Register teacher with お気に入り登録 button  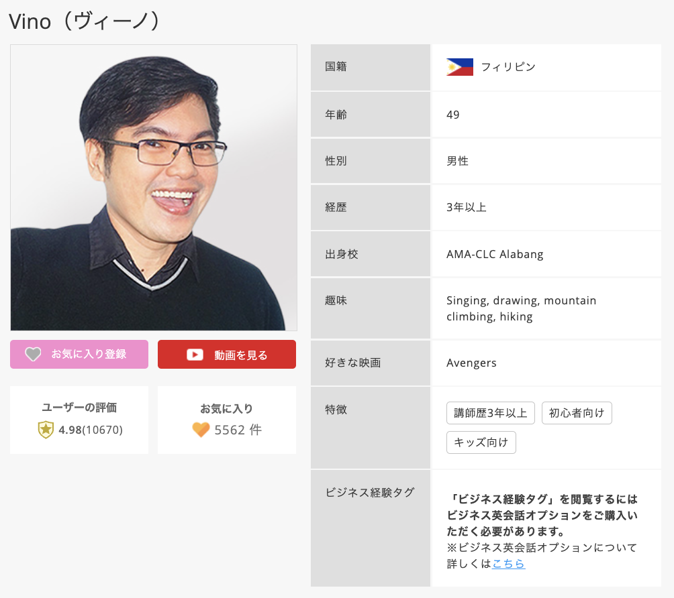tap(79, 354)
